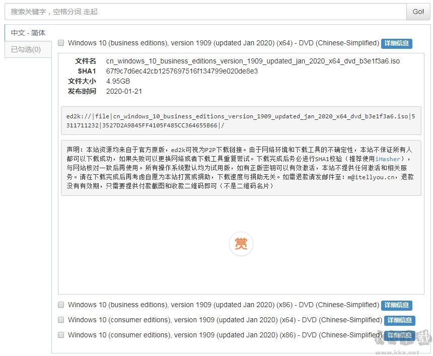The height and width of the screenshot is (356, 433).
Task: Select the 中文 - 简体 tab
Action: coord(28,33)
